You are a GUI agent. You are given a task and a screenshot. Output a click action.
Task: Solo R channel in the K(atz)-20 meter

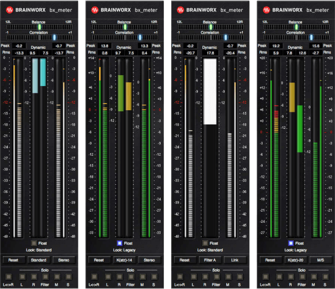click(291, 276)
